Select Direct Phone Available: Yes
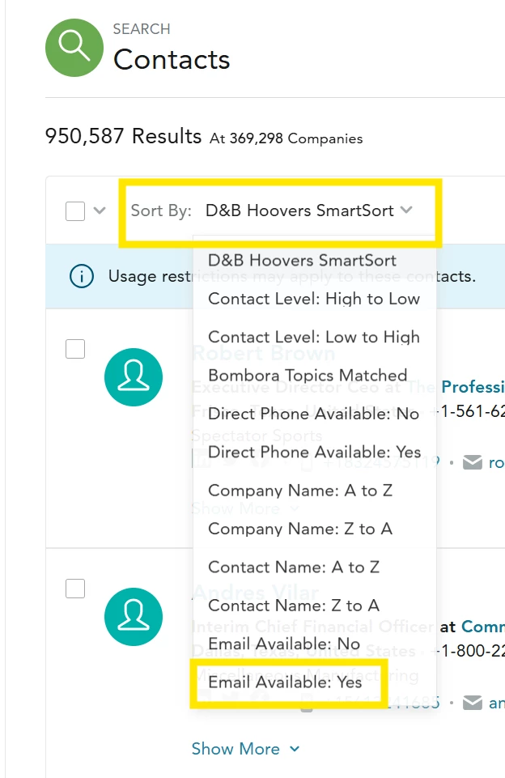Image resolution: width=505 pixels, height=778 pixels. click(x=315, y=452)
